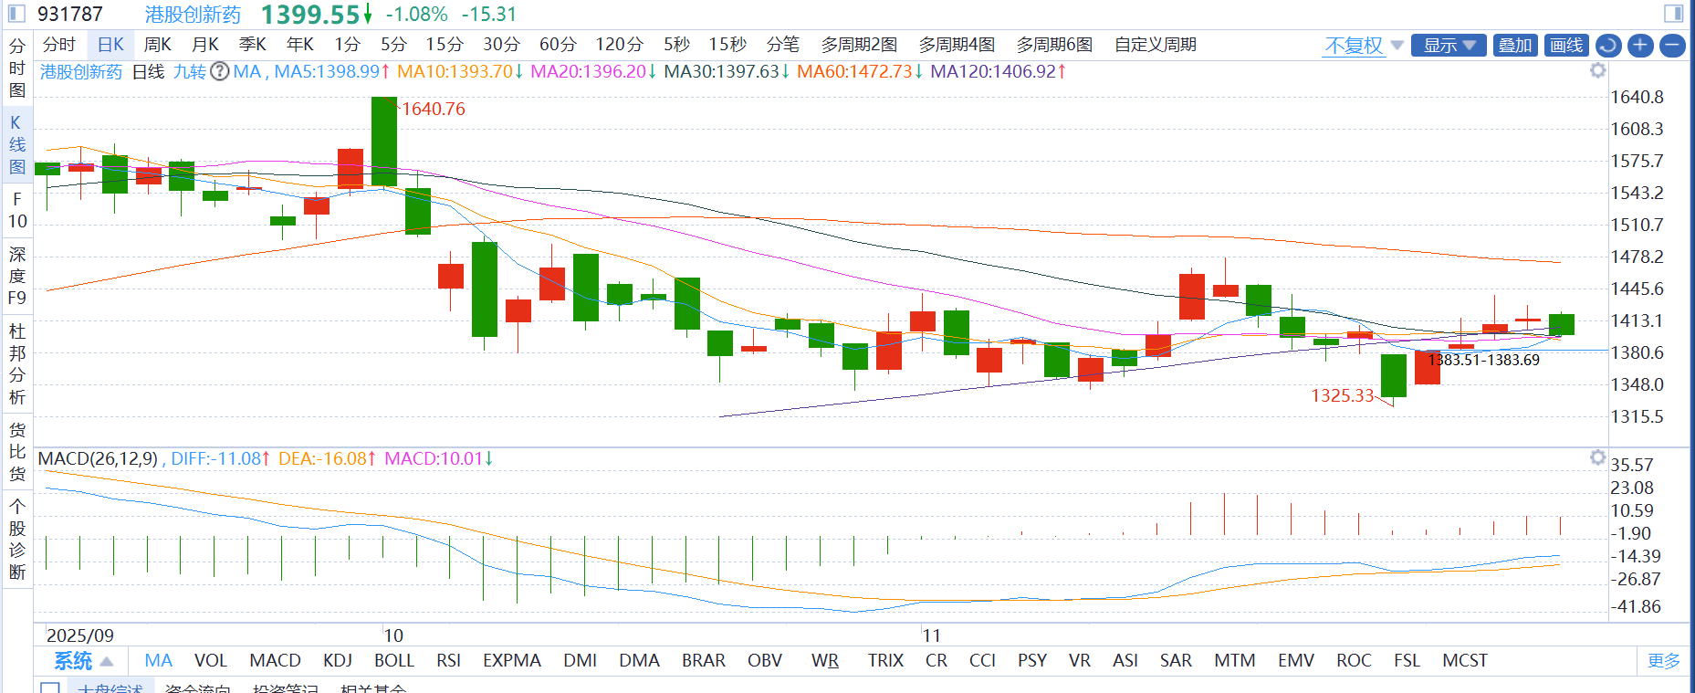Open F10 info in sidebar
This screenshot has width=1695, height=693.
(x=17, y=210)
